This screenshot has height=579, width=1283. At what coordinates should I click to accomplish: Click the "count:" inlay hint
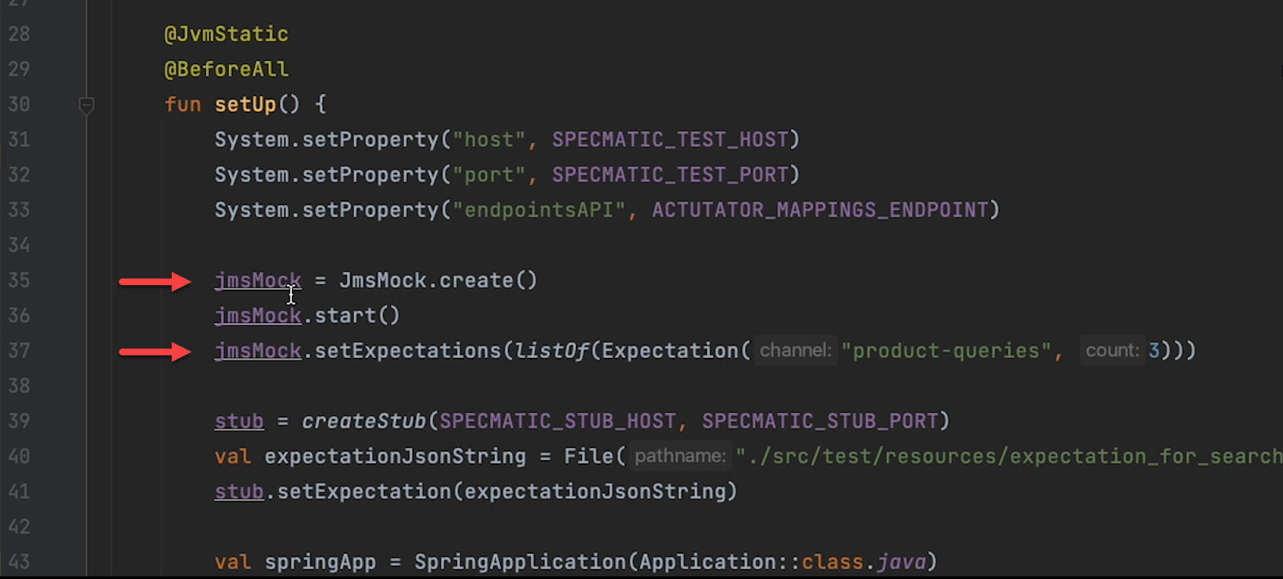pos(1112,351)
